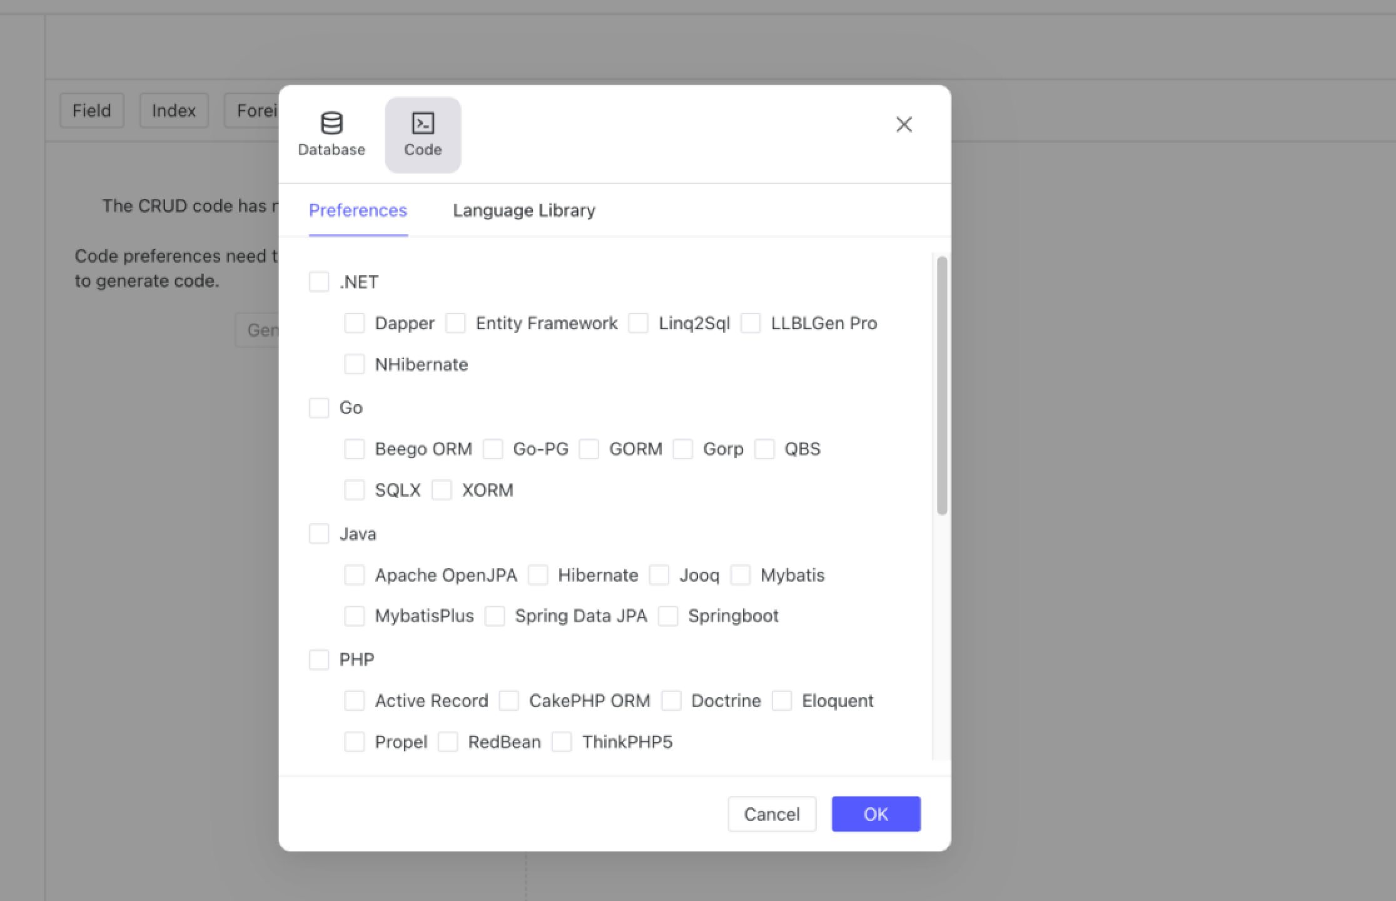Click the Cancel button
This screenshot has width=1396, height=901.
click(772, 814)
